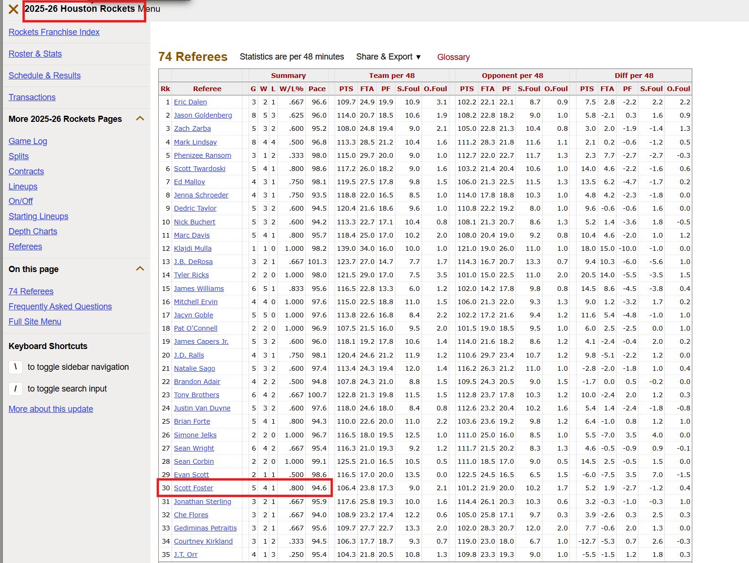
Task: Open referee Sean Corbin's page
Action: click(x=194, y=461)
